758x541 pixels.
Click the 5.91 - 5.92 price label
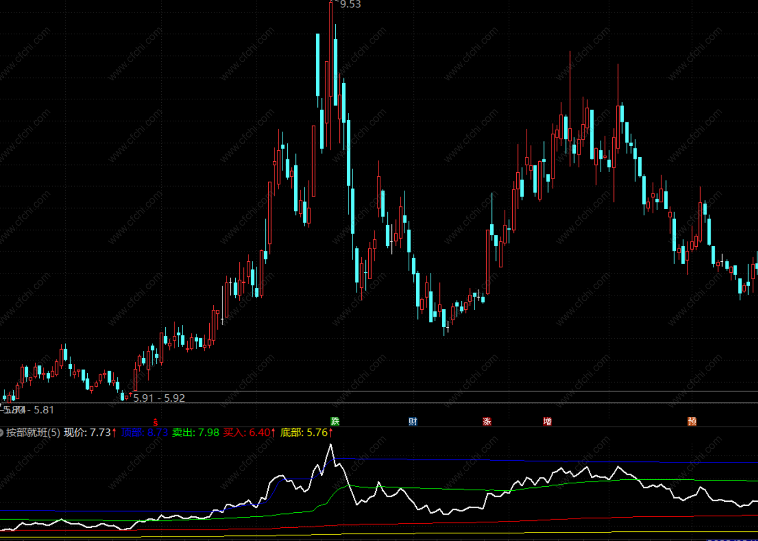pyautogui.click(x=159, y=398)
